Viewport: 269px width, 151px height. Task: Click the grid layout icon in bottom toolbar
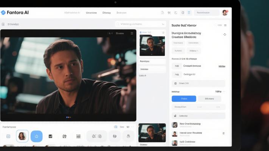pos(8,136)
